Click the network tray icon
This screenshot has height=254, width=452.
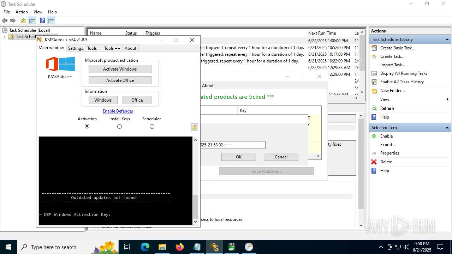398,247
